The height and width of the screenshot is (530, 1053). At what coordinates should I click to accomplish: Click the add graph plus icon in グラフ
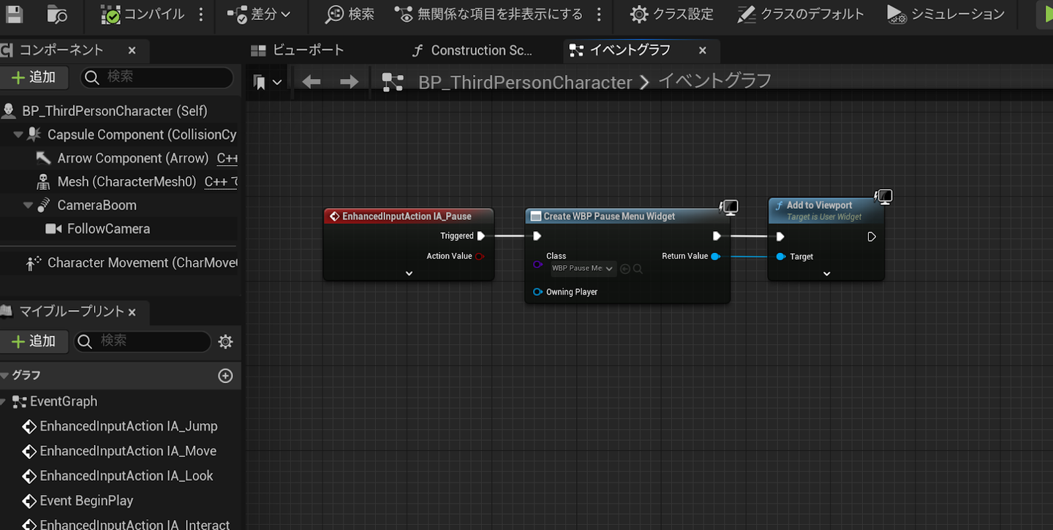pyautogui.click(x=225, y=376)
